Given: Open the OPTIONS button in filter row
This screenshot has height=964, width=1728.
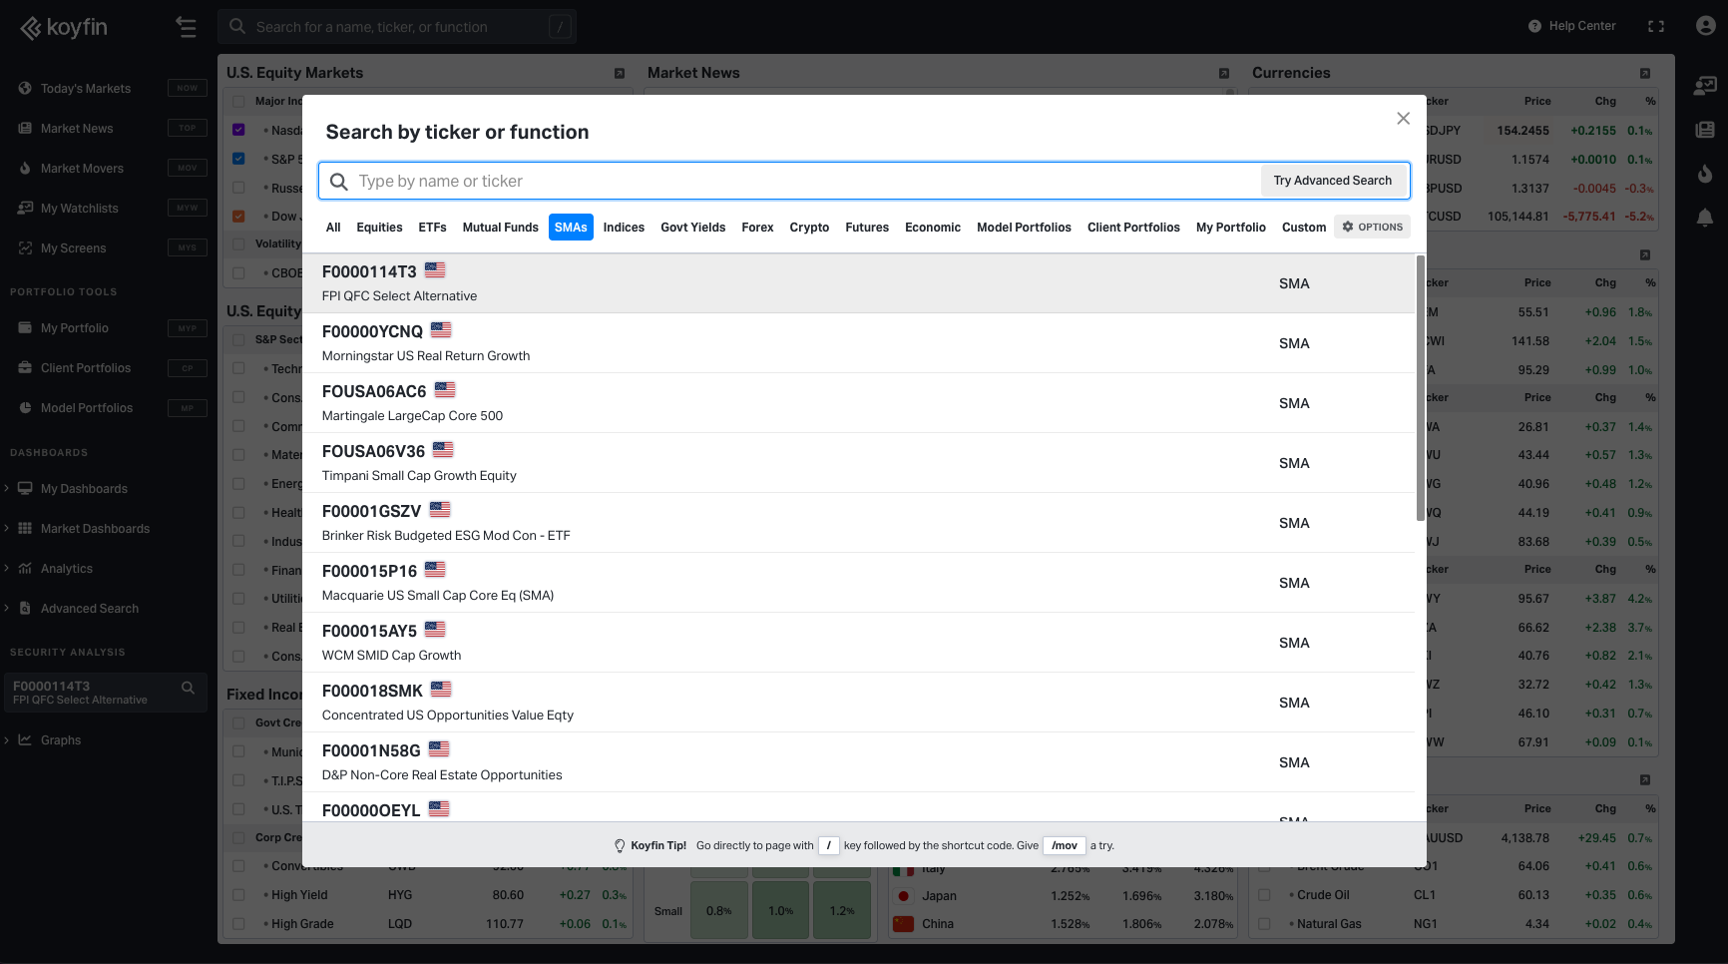Looking at the screenshot, I should tap(1372, 228).
